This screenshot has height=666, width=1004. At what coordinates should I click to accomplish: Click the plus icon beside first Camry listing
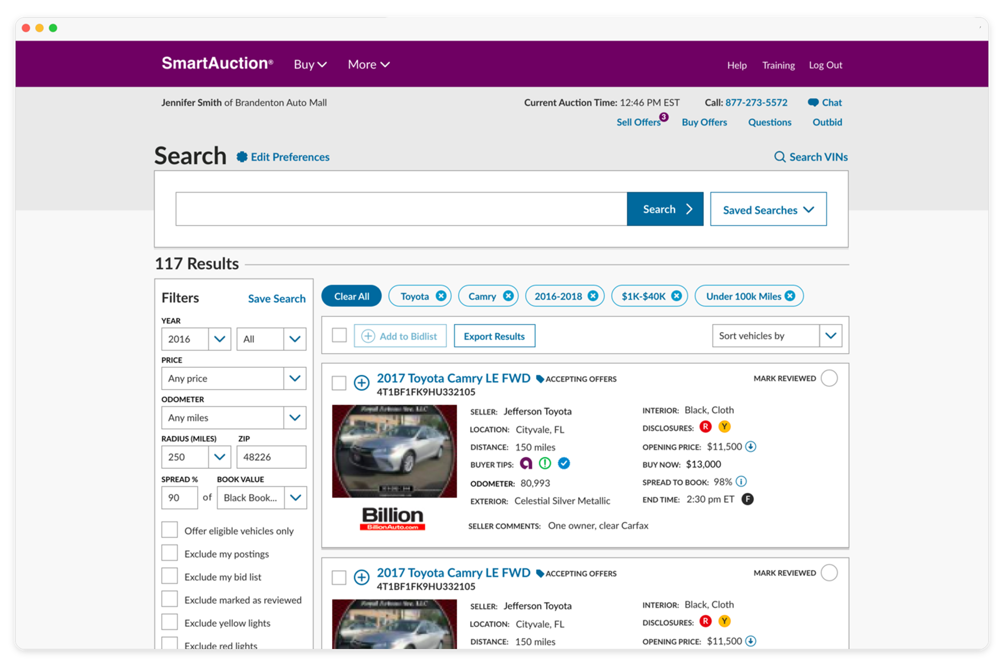(x=361, y=382)
